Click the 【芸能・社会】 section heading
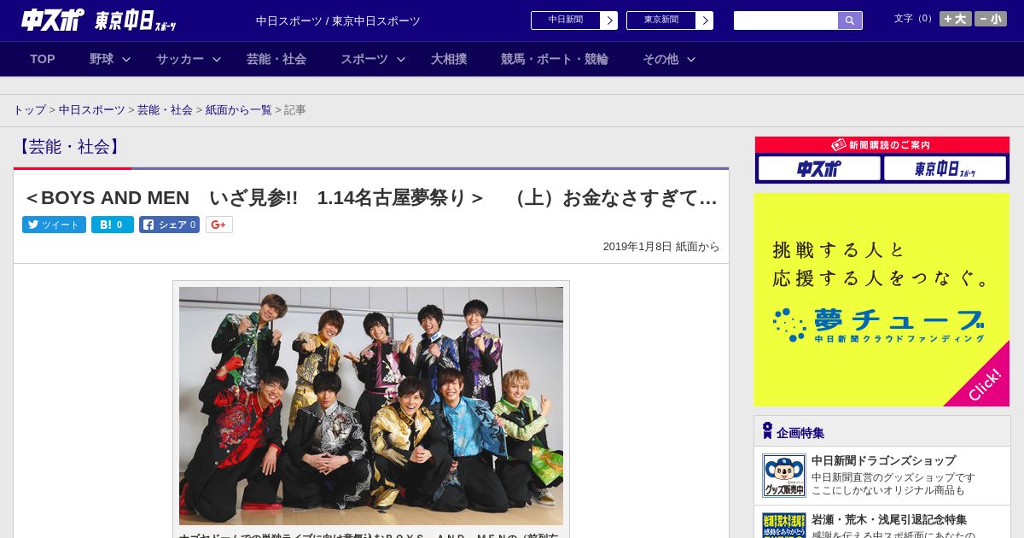Image resolution: width=1024 pixels, height=538 pixels. point(69,147)
